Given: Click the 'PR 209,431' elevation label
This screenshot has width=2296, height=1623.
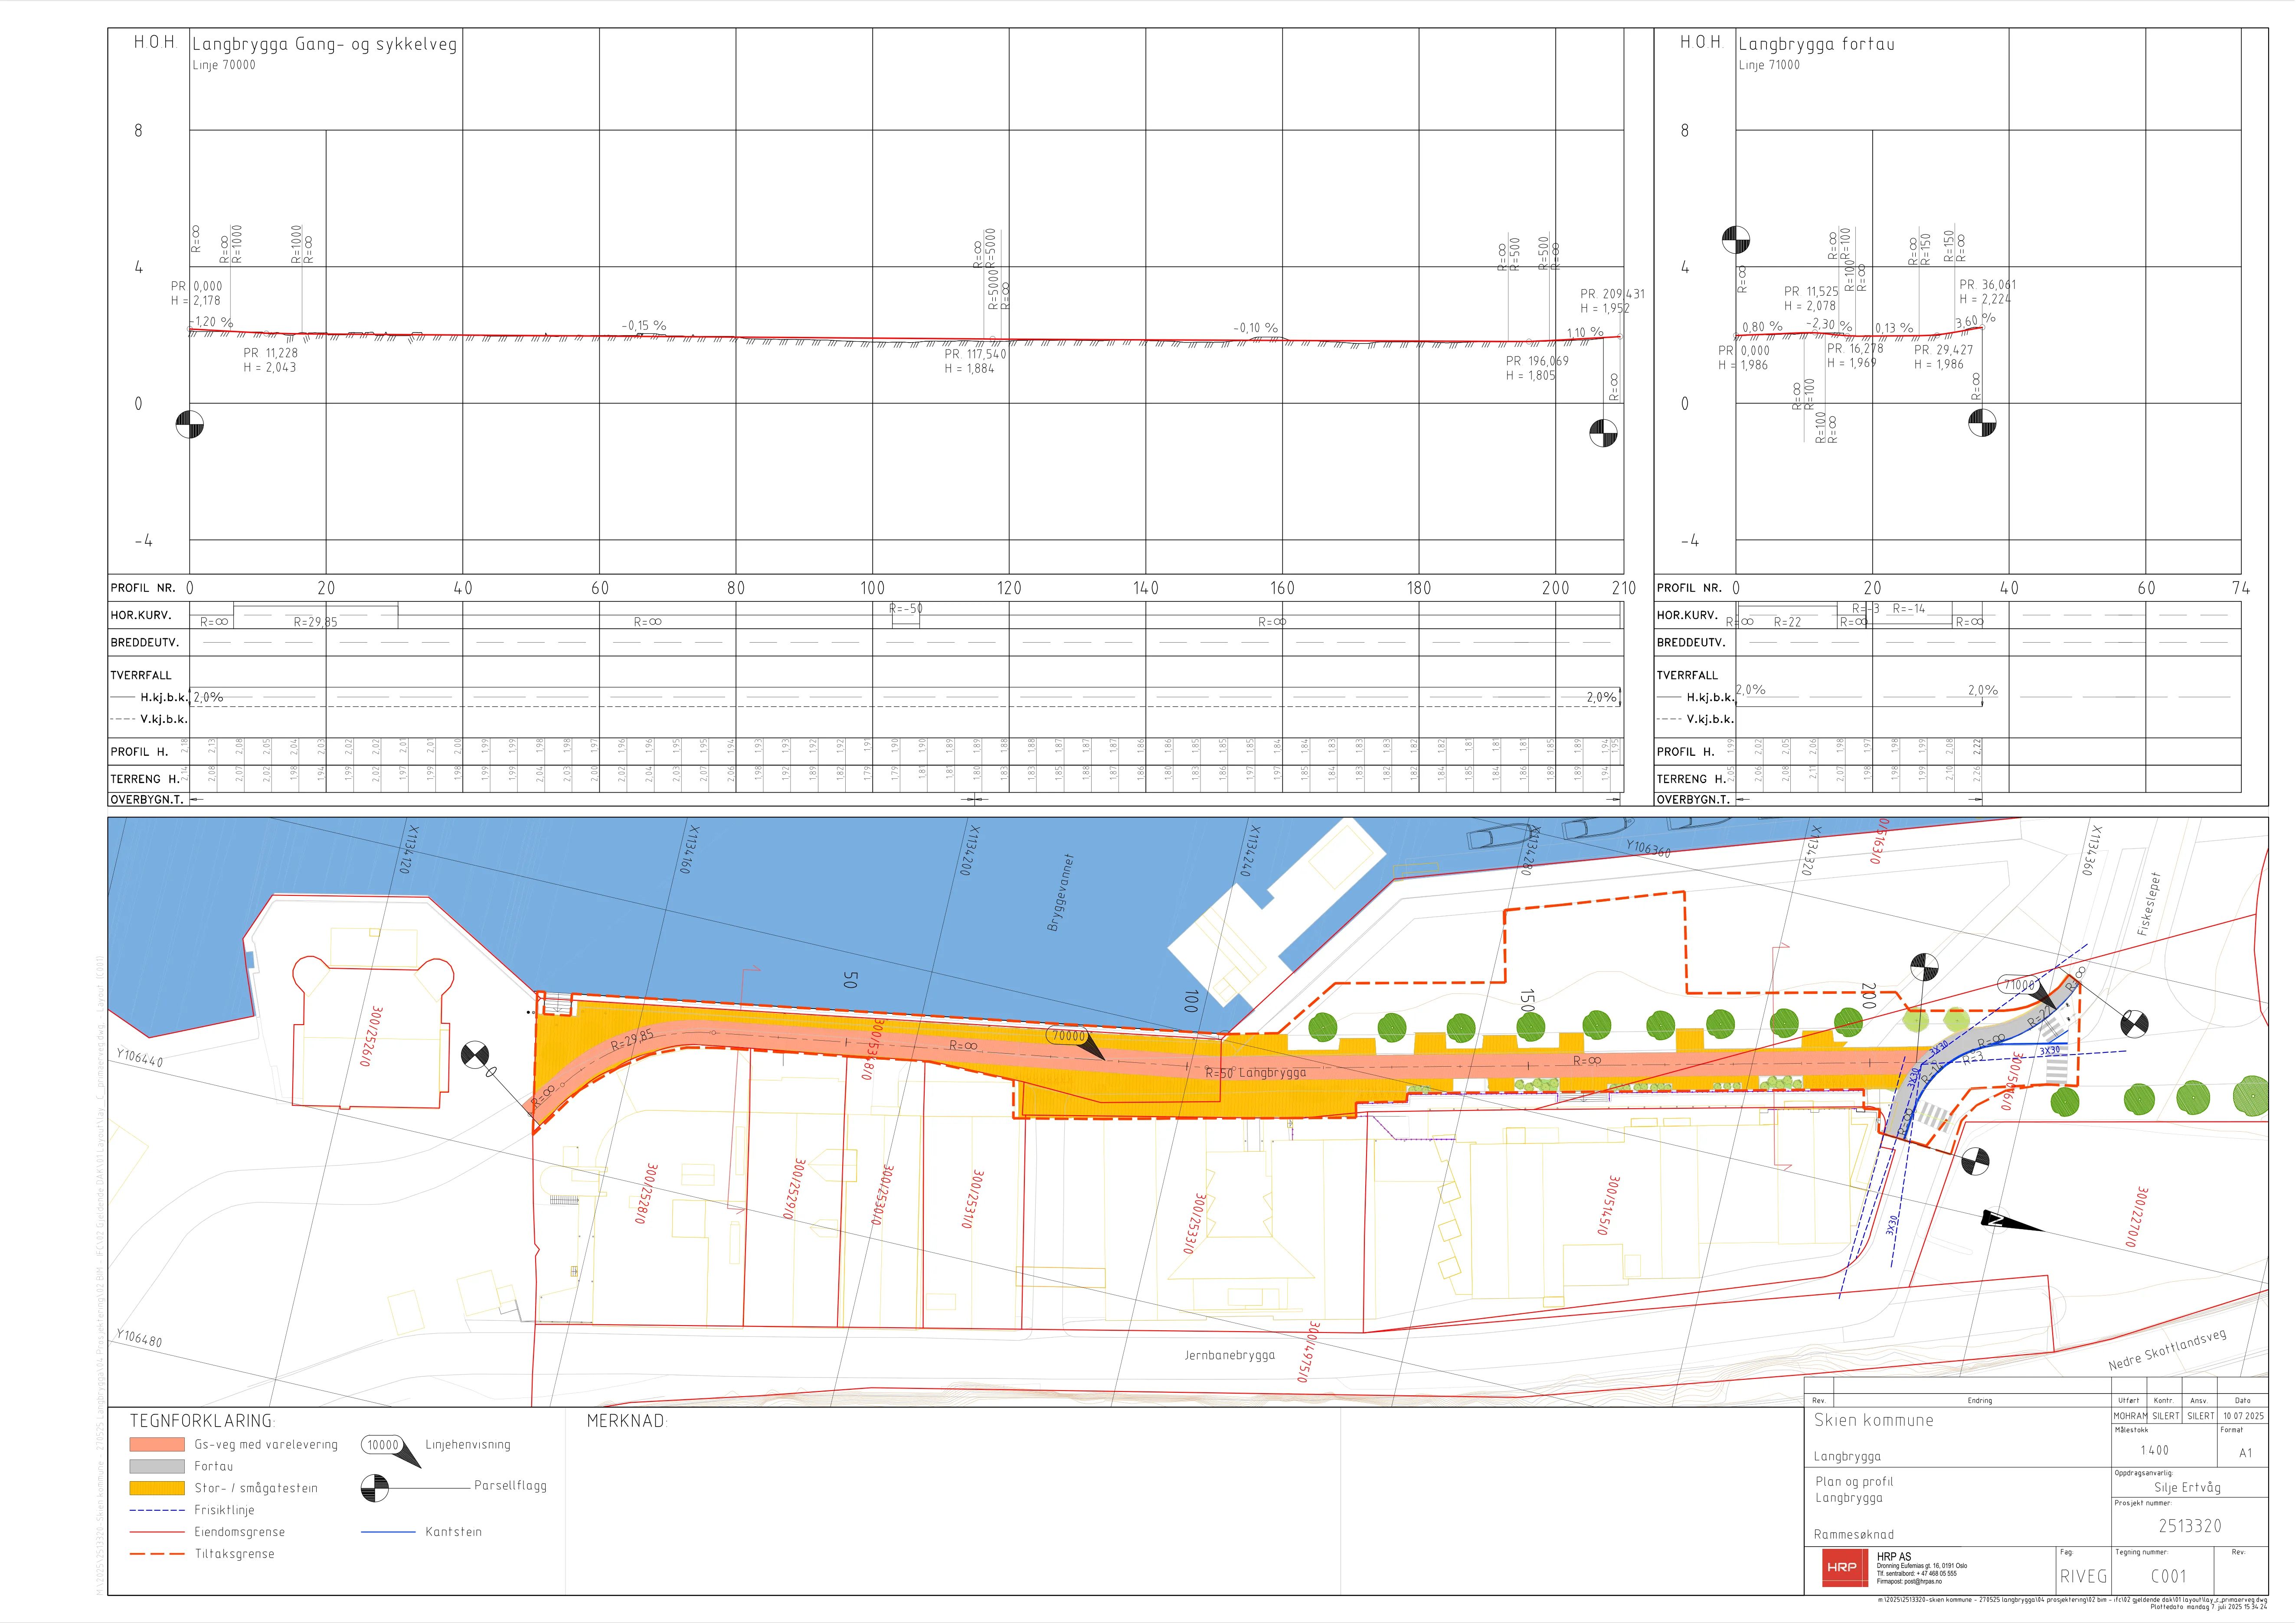Looking at the screenshot, I should tap(1612, 294).
